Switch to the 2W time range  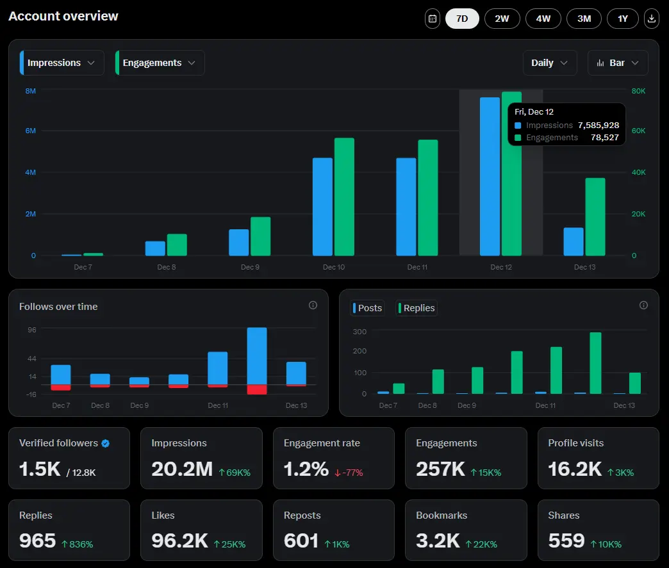pos(502,19)
